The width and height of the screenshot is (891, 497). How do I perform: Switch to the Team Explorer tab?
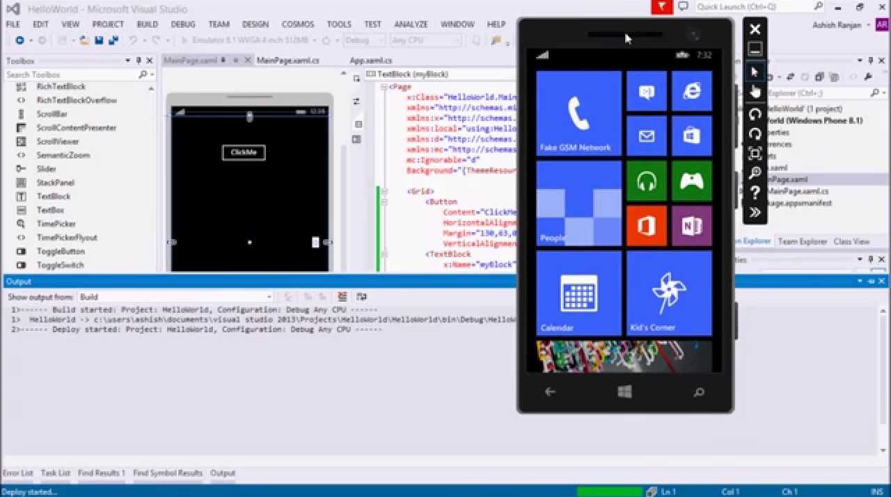[802, 241]
